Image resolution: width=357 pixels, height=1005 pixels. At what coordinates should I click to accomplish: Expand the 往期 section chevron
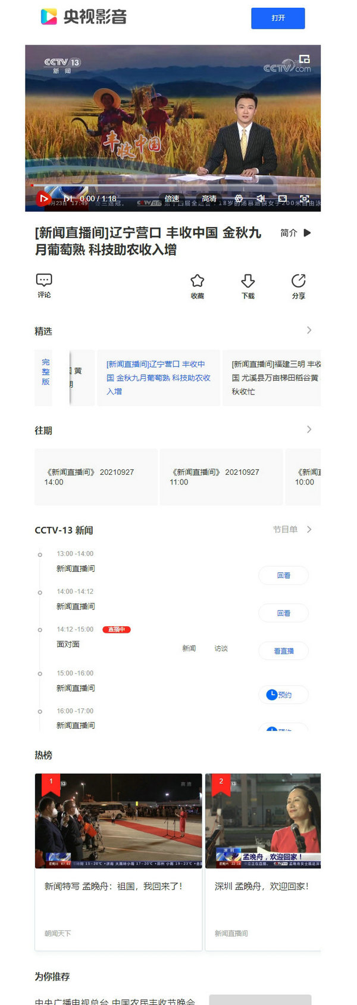309,430
